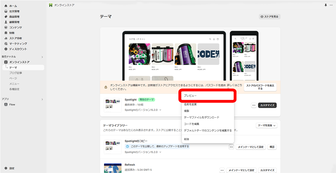Select 削除 in the context menu

[x=187, y=139]
